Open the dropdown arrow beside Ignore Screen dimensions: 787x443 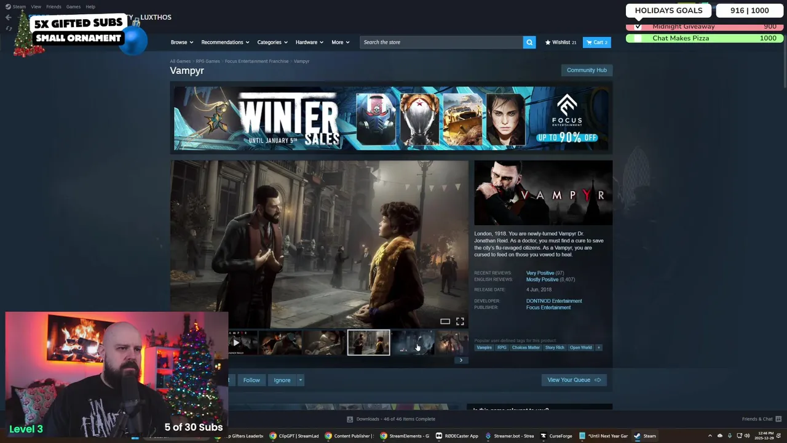click(x=300, y=380)
